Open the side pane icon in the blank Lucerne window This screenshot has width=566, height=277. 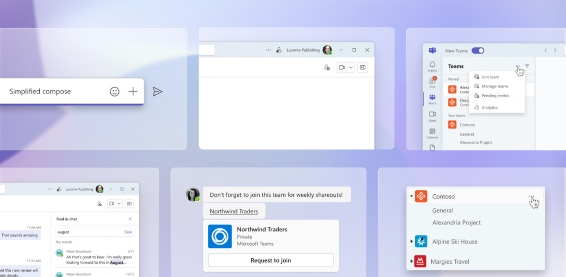point(363,67)
